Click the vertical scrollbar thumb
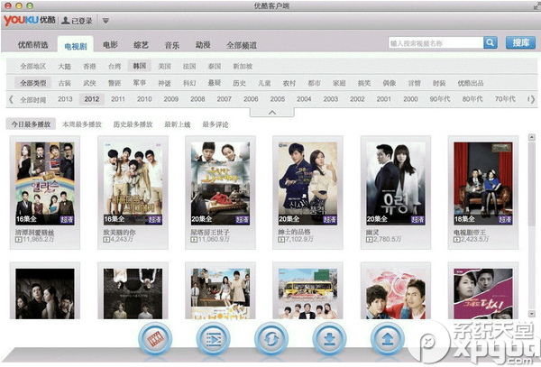The image size is (541, 367). tap(532, 184)
